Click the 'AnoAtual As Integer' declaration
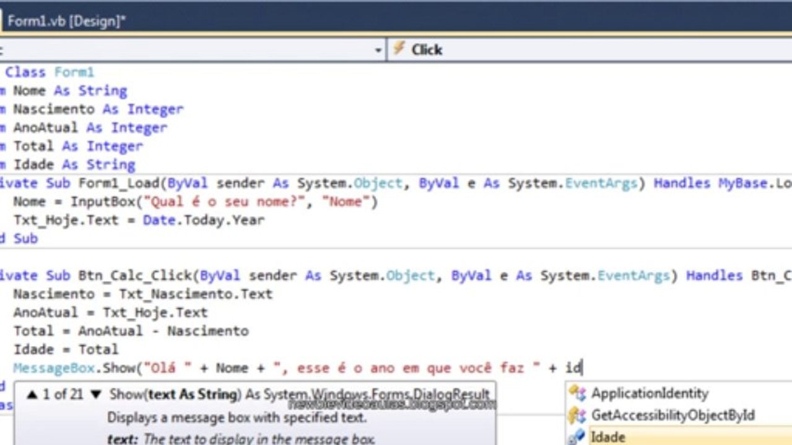Screen dimensions: 792x445 click(90, 128)
